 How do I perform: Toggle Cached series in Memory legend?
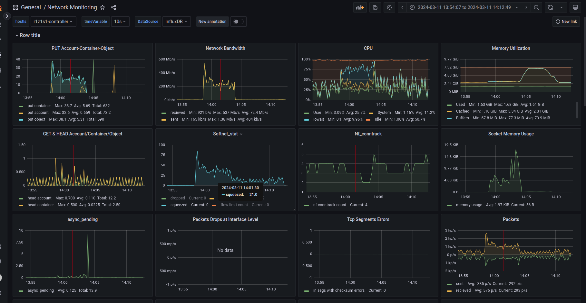click(463, 111)
